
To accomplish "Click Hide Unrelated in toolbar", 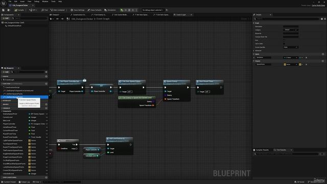I will [58, 10].
